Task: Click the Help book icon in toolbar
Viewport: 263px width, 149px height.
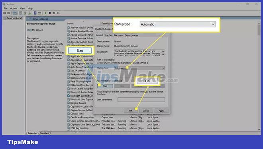Action: tap(35, 13)
